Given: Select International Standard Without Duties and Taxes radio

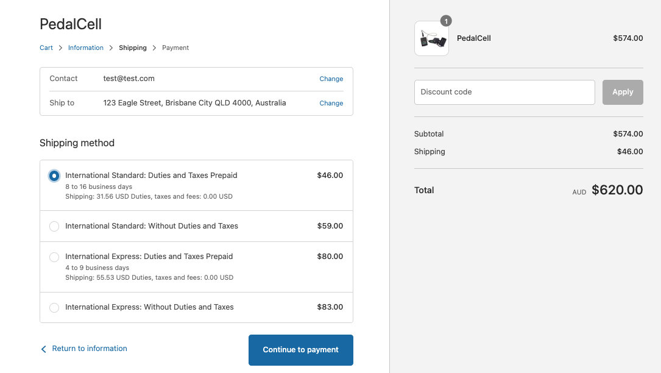Looking at the screenshot, I should point(54,226).
